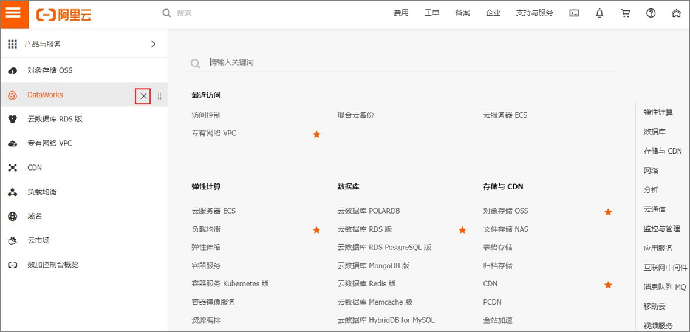Open 云数据库 Redis 版
Image resolution: width=690 pixels, height=332 pixels.
(367, 283)
